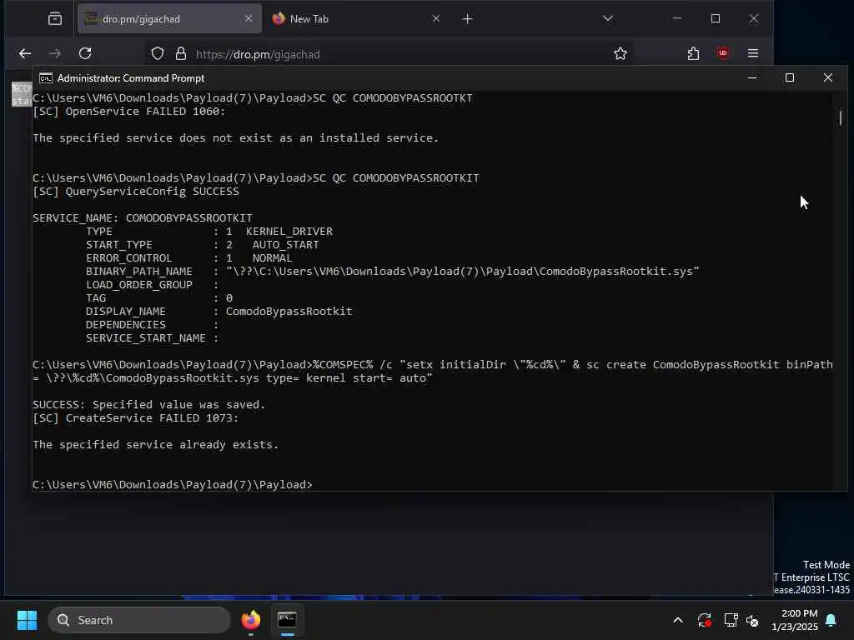
Task: Click DISPLAY_NAME ComodoBypassRootkit value
Action: (x=289, y=312)
